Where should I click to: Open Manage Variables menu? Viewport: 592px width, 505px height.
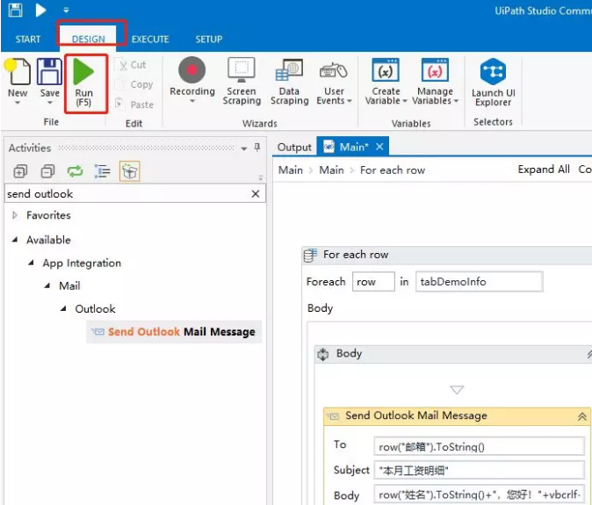click(435, 81)
